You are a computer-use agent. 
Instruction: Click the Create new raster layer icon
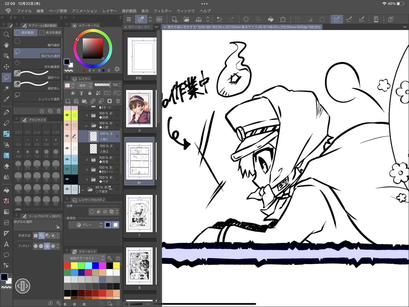coord(67,101)
